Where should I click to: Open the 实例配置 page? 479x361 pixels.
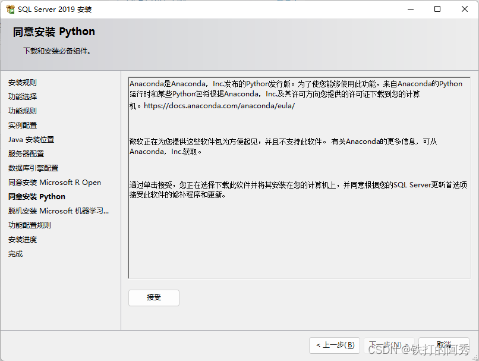23,125
